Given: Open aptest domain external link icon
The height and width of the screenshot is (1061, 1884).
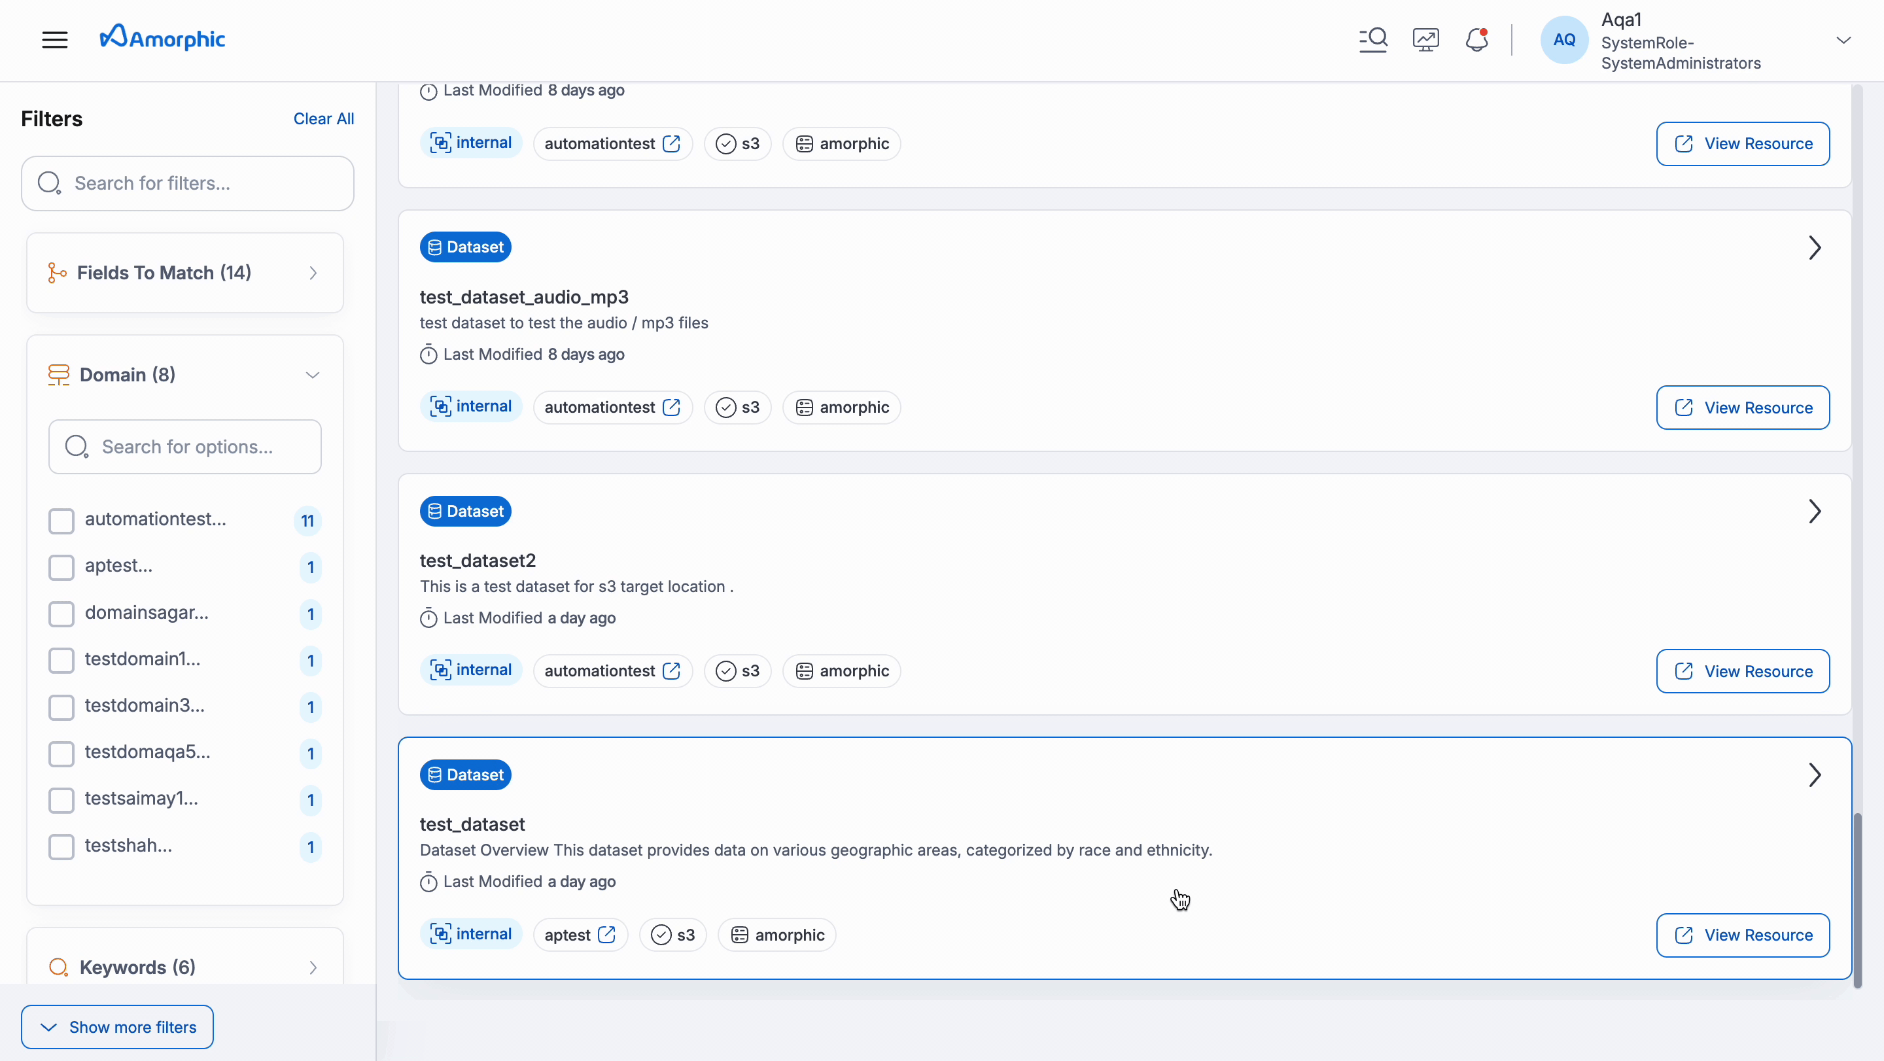Looking at the screenshot, I should pos(606,935).
